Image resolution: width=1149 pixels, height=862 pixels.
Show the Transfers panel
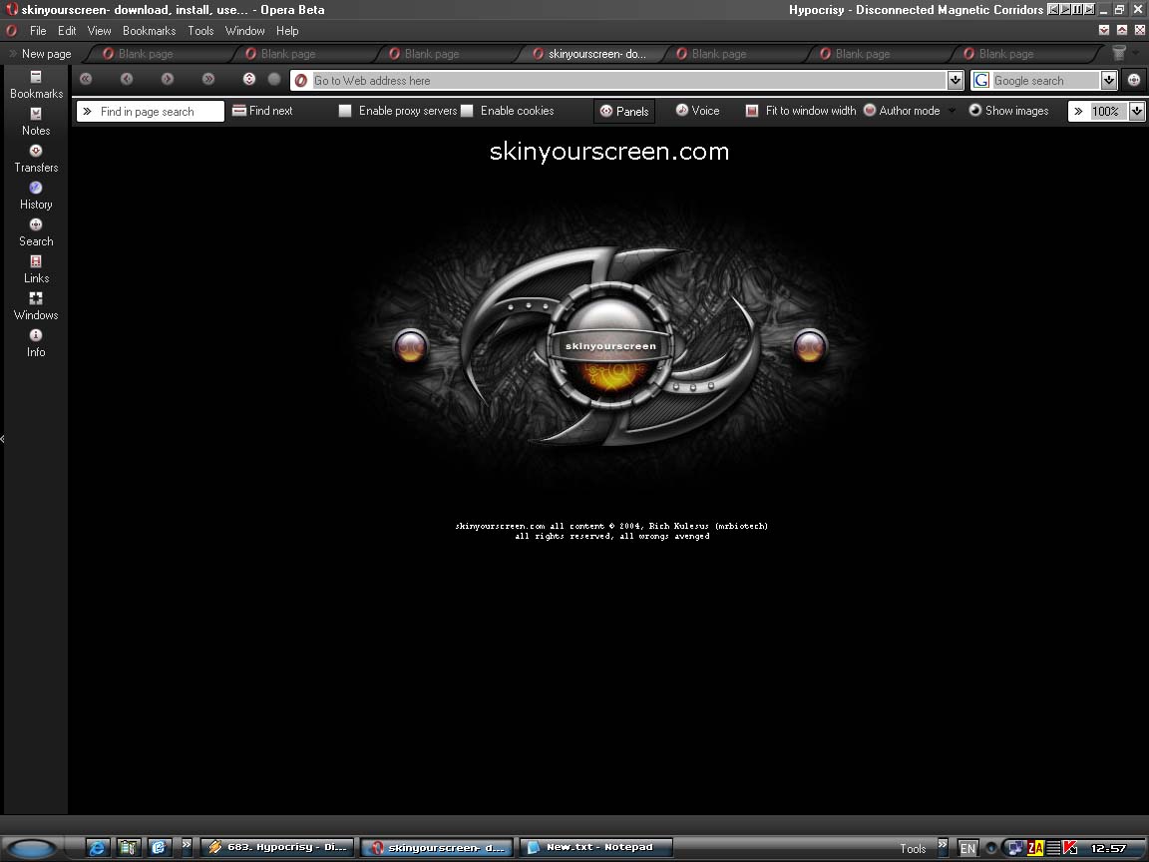(x=36, y=159)
